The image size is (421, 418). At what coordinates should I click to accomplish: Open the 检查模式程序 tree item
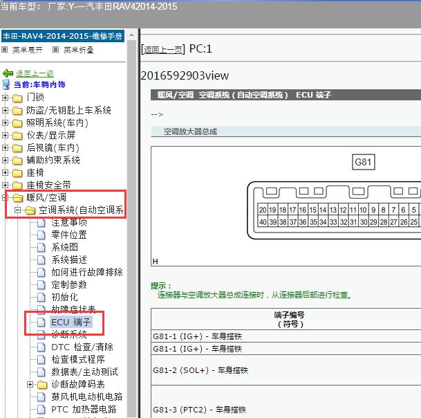[78, 359]
